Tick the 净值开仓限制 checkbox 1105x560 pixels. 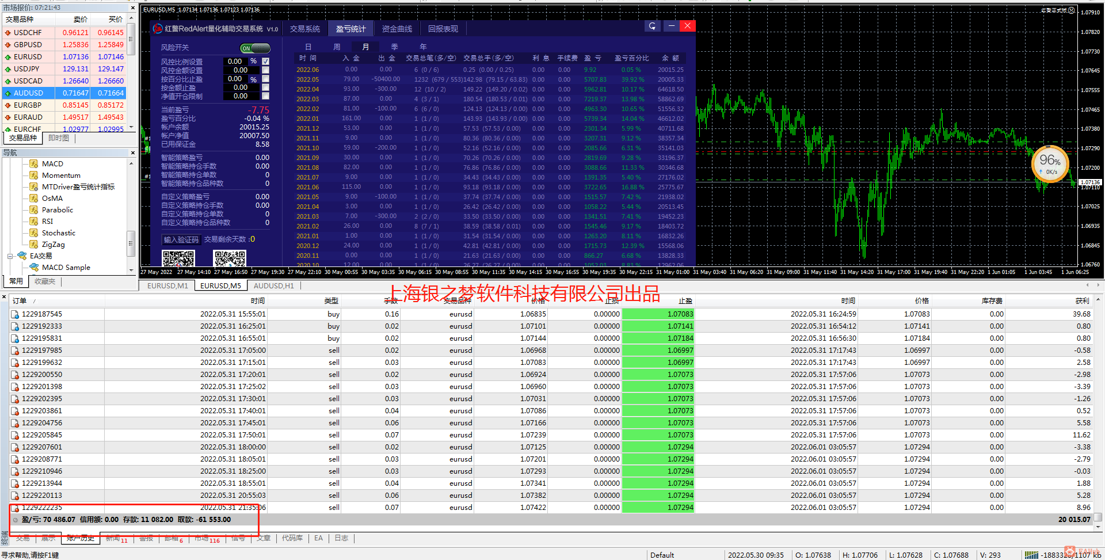(x=266, y=96)
